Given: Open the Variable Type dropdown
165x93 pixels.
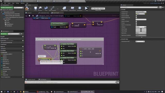Looking at the screenshot, I should (x=140, y=14).
